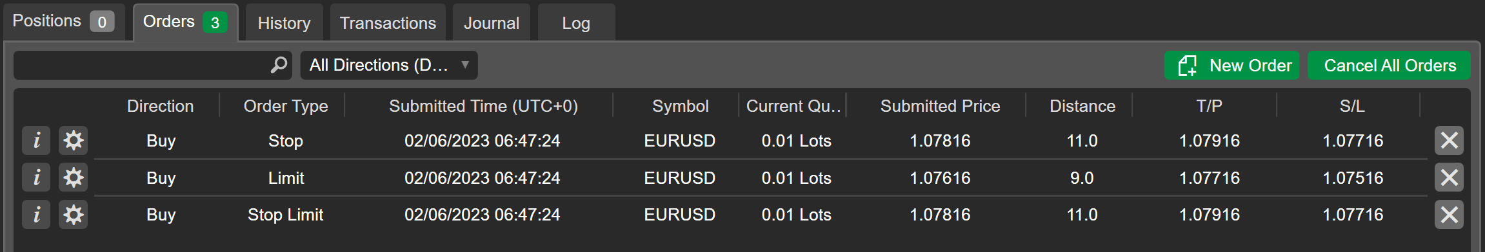Cancel the Buy Limit order with X
The height and width of the screenshot is (252, 1485).
(x=1449, y=177)
